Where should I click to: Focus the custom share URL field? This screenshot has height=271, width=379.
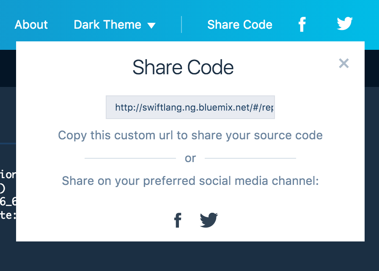[x=190, y=107]
